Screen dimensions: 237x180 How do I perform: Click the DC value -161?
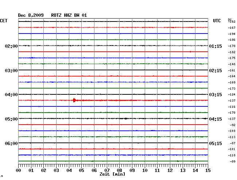(x=232, y=71)
